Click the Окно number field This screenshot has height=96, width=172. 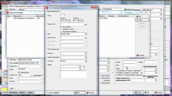(63, 15)
